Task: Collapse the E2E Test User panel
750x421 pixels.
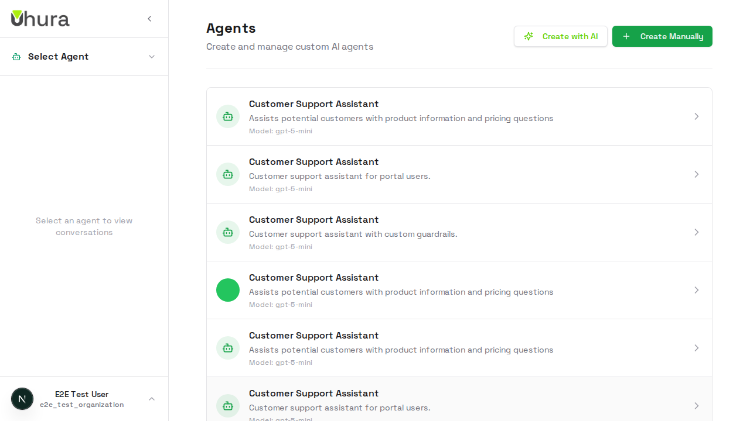Action: point(152,398)
